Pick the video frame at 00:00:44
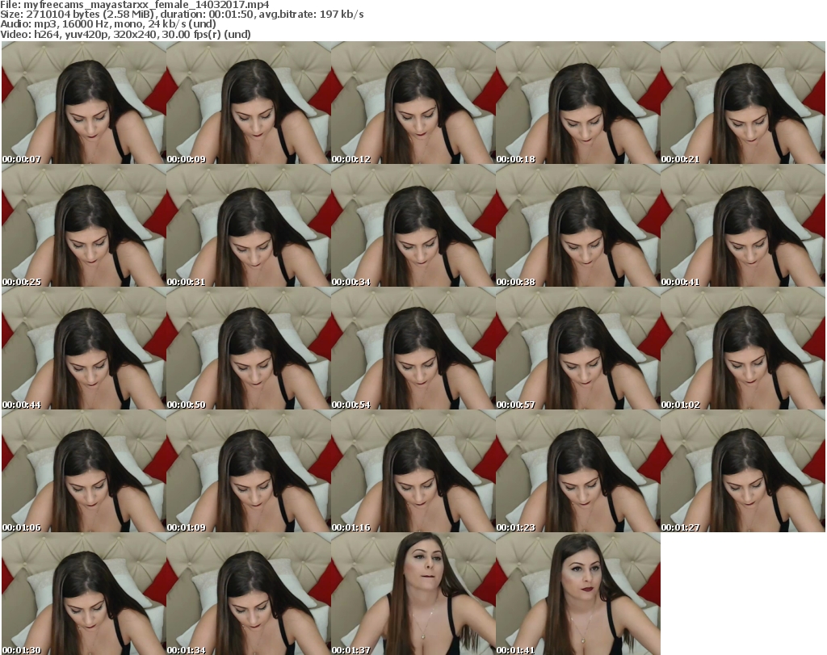827x655 pixels. click(x=84, y=348)
